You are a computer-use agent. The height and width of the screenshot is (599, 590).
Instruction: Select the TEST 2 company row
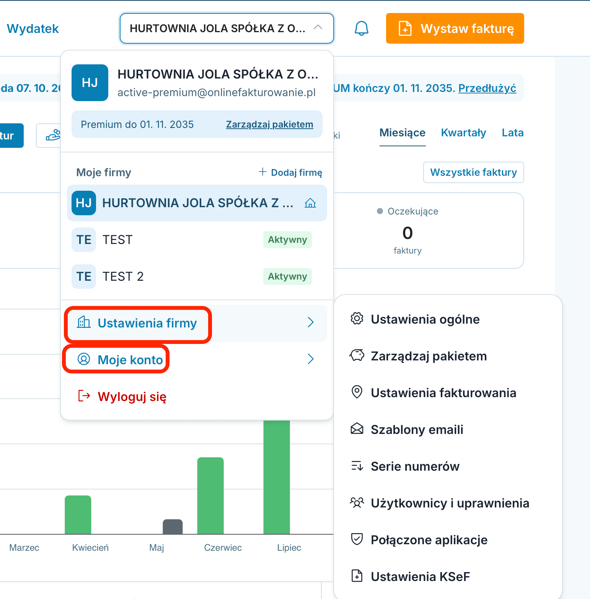(x=197, y=277)
